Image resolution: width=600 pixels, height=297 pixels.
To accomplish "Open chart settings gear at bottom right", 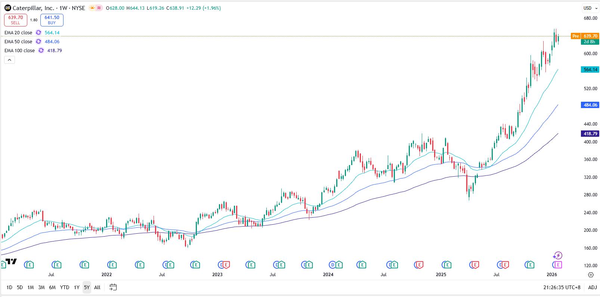I will [x=591, y=275].
